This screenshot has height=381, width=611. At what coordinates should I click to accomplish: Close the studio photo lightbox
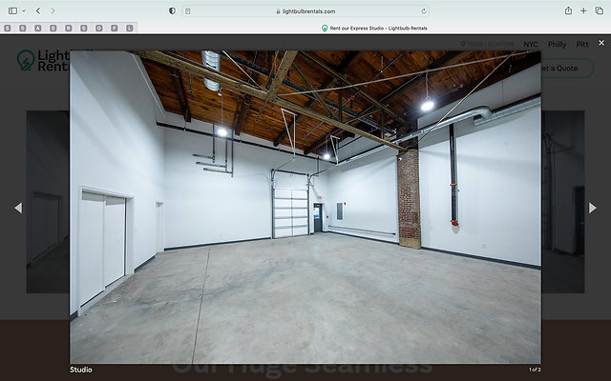600,43
